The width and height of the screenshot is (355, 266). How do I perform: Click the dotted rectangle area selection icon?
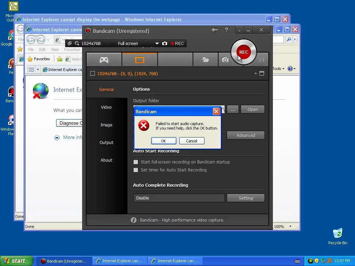(x=92, y=73)
